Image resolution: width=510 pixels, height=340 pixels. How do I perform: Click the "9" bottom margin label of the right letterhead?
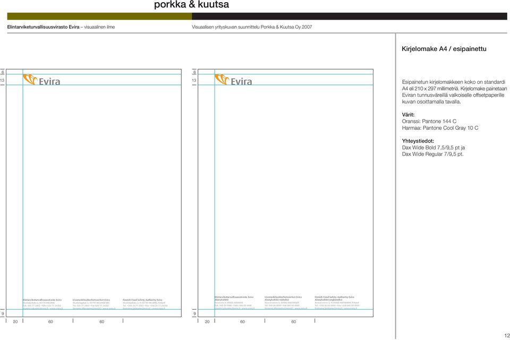click(194, 313)
